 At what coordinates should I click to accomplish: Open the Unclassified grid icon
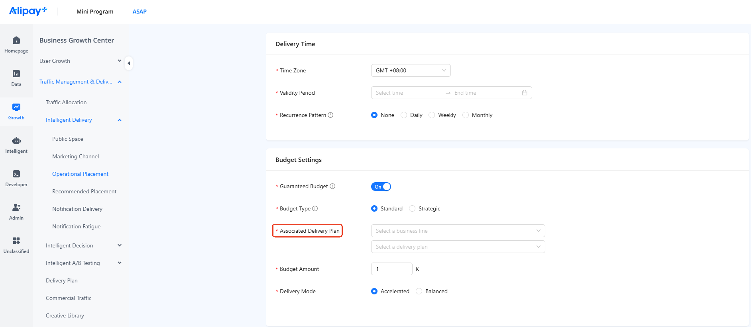pyautogui.click(x=16, y=241)
